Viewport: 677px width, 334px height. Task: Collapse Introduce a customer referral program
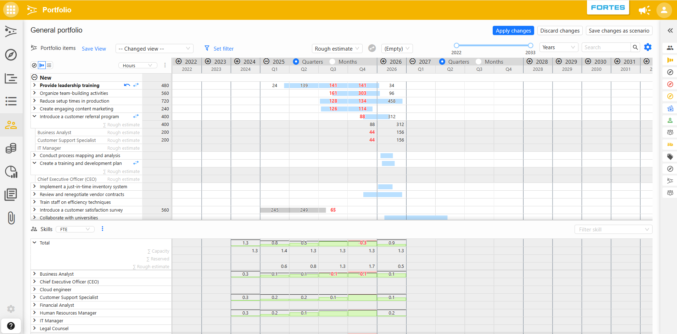tap(34, 116)
